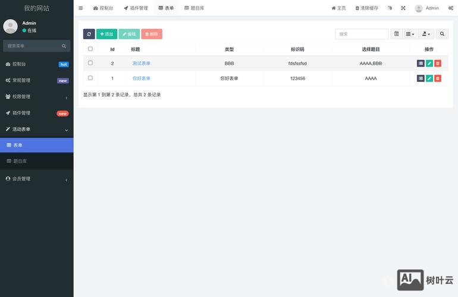
Task: Go to 主页 home link
Action: (339, 8)
